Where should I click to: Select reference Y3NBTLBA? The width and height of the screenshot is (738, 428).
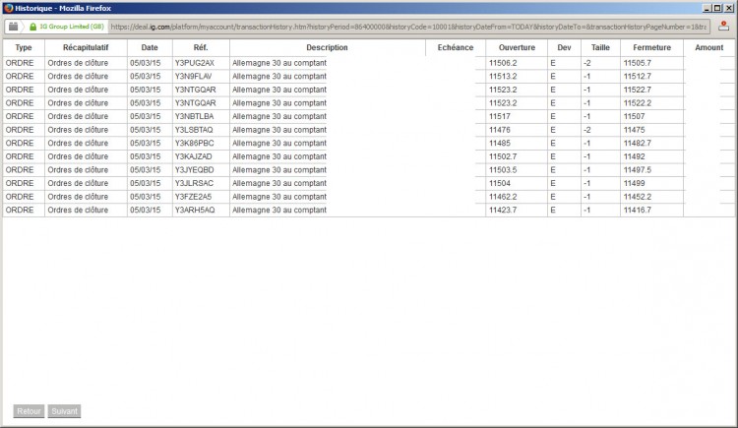194,116
